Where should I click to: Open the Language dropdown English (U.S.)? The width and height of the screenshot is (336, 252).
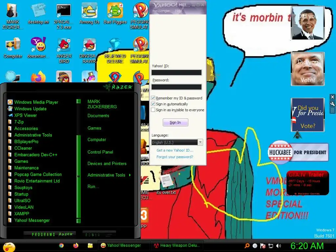pyautogui.click(x=177, y=142)
